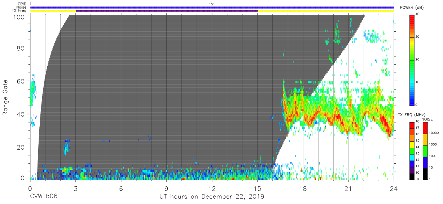Select the 13 MHz label in TX FRQ legend

[417, 154]
